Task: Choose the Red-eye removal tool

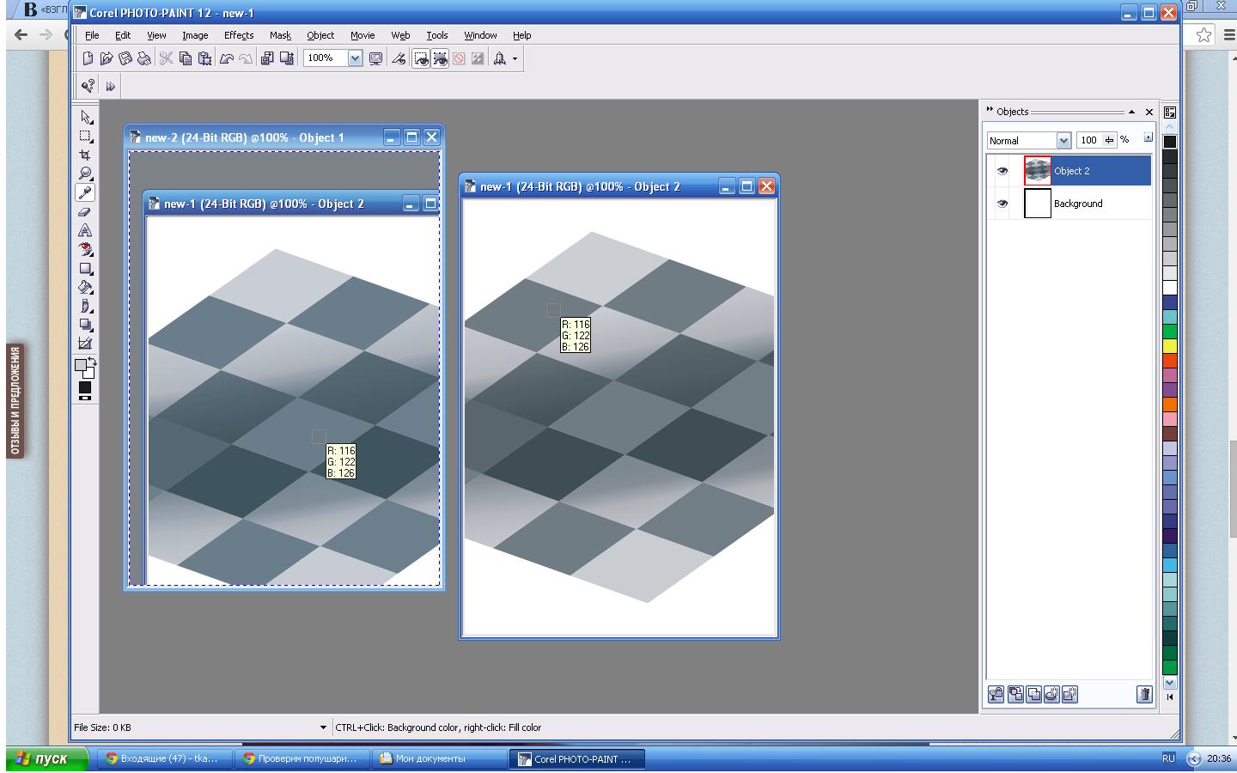Action: (85, 249)
